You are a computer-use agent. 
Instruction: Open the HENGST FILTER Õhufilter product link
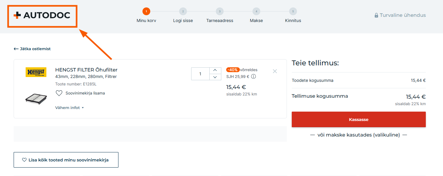(86, 70)
